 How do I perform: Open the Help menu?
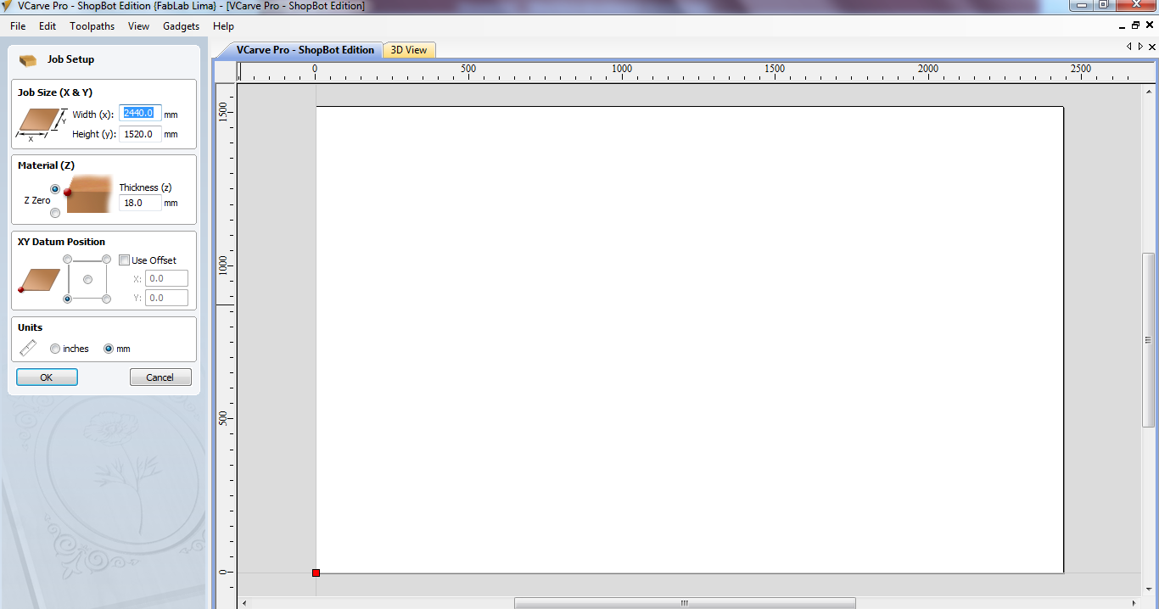[223, 26]
